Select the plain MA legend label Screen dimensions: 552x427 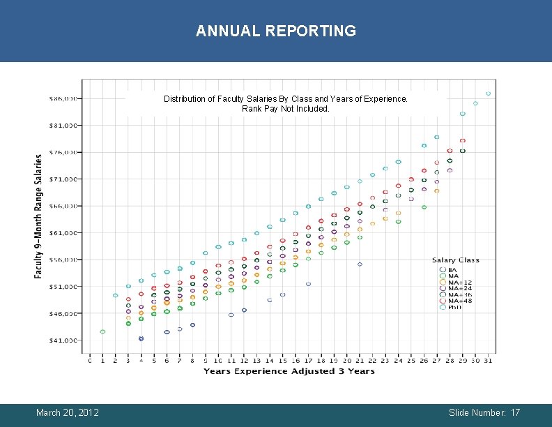[454, 276]
